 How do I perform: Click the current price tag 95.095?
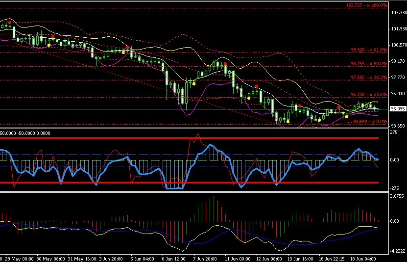398,109
